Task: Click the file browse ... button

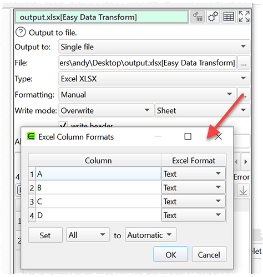Action: [244, 63]
